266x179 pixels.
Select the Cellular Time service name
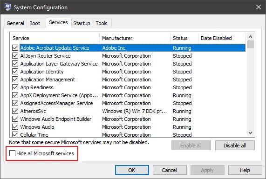pos(34,135)
